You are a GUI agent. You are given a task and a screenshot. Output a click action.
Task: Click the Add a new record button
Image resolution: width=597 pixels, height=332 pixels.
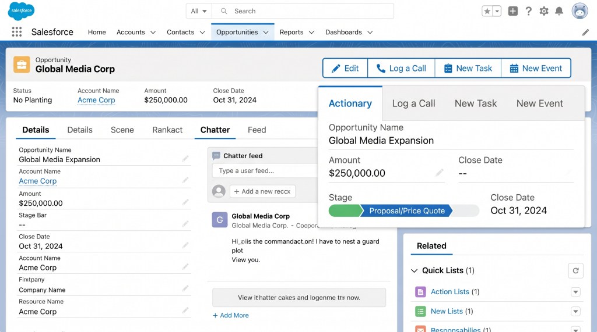pos(262,191)
